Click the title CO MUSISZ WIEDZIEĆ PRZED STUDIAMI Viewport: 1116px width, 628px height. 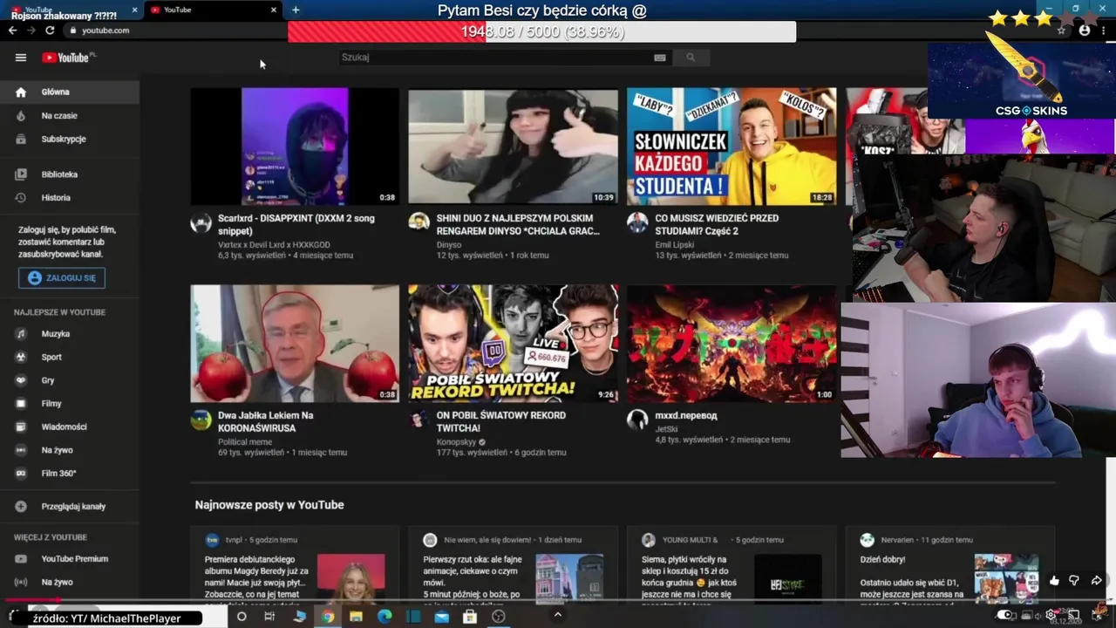coord(717,224)
